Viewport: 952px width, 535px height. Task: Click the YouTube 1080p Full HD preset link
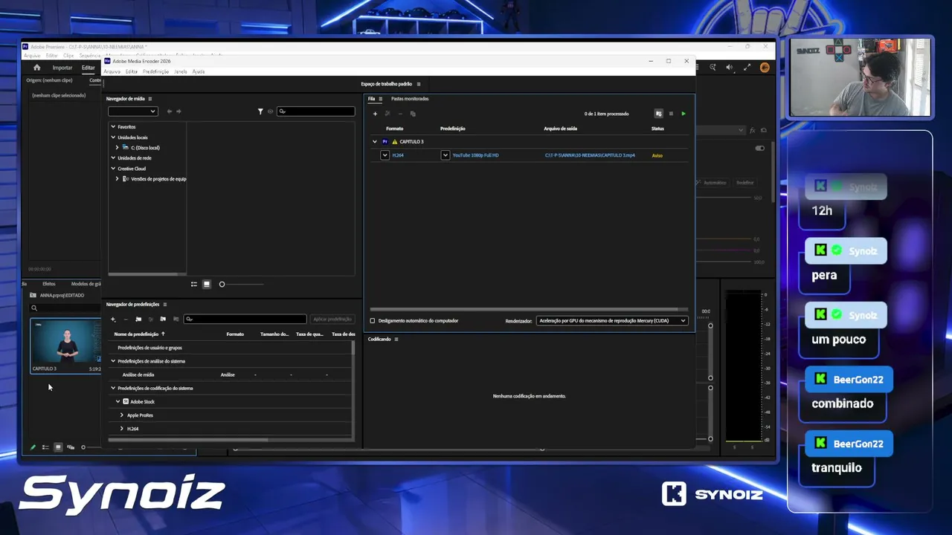(476, 155)
